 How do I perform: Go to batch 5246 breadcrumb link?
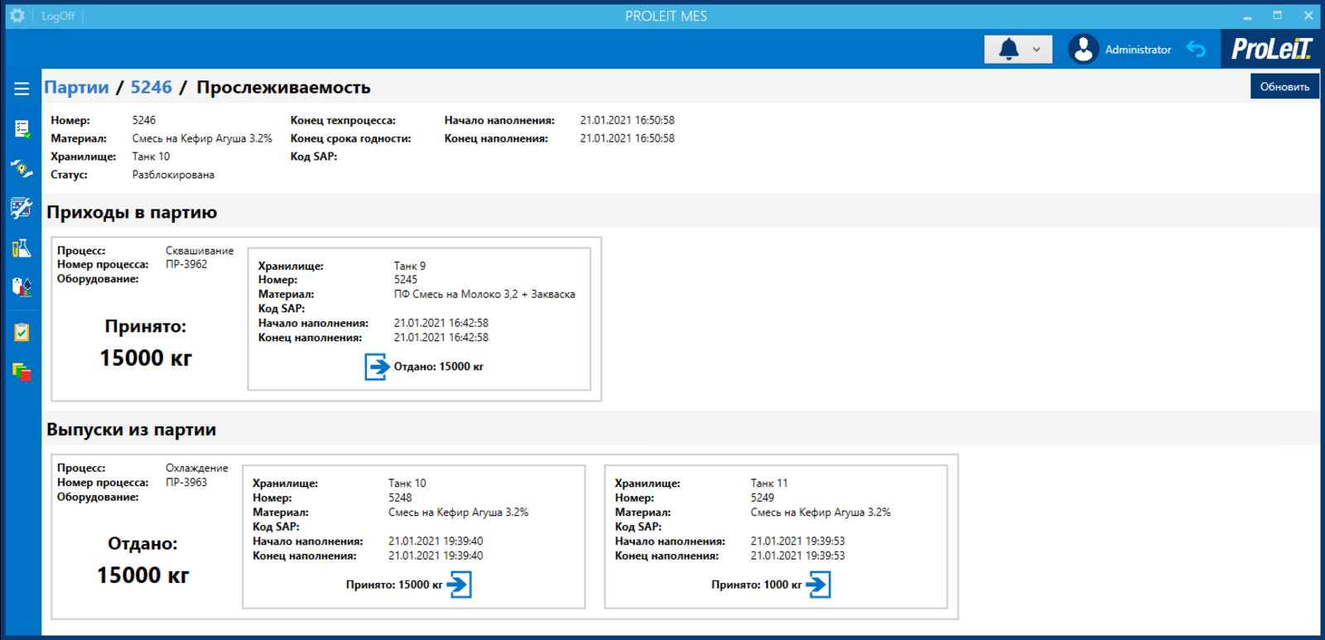click(152, 88)
